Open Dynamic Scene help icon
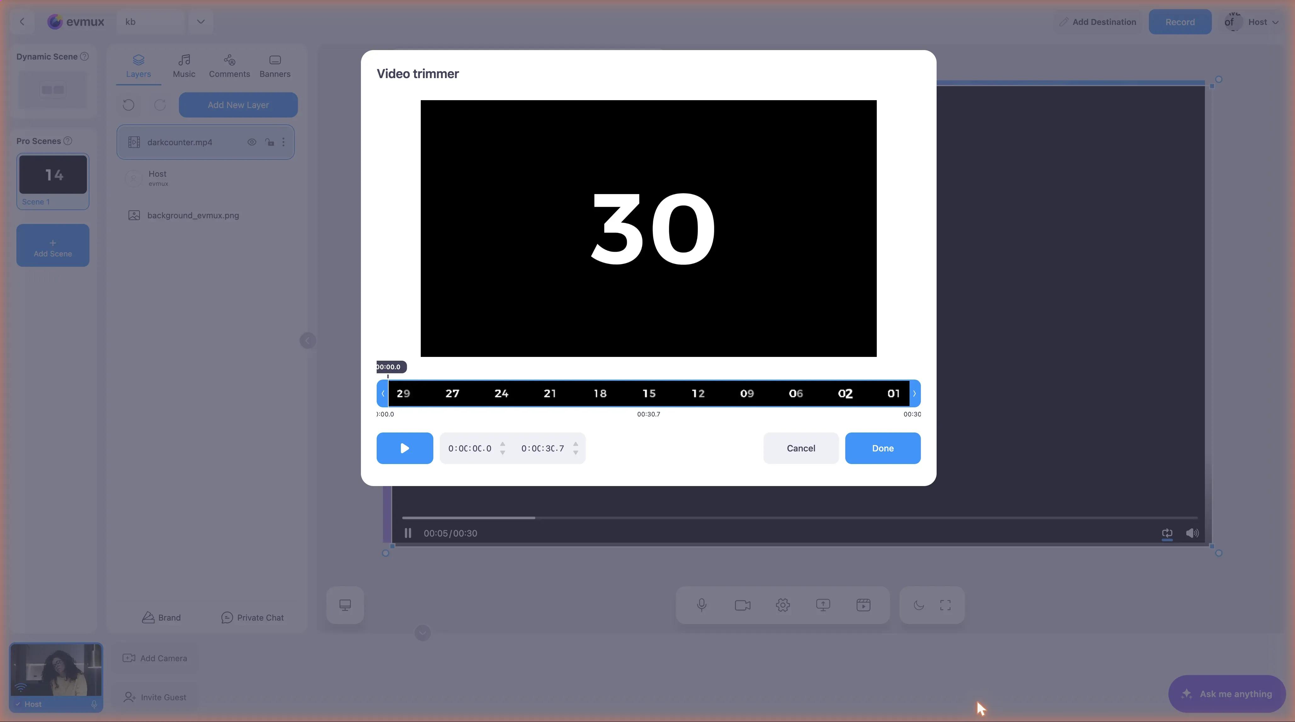1295x722 pixels. (x=84, y=56)
